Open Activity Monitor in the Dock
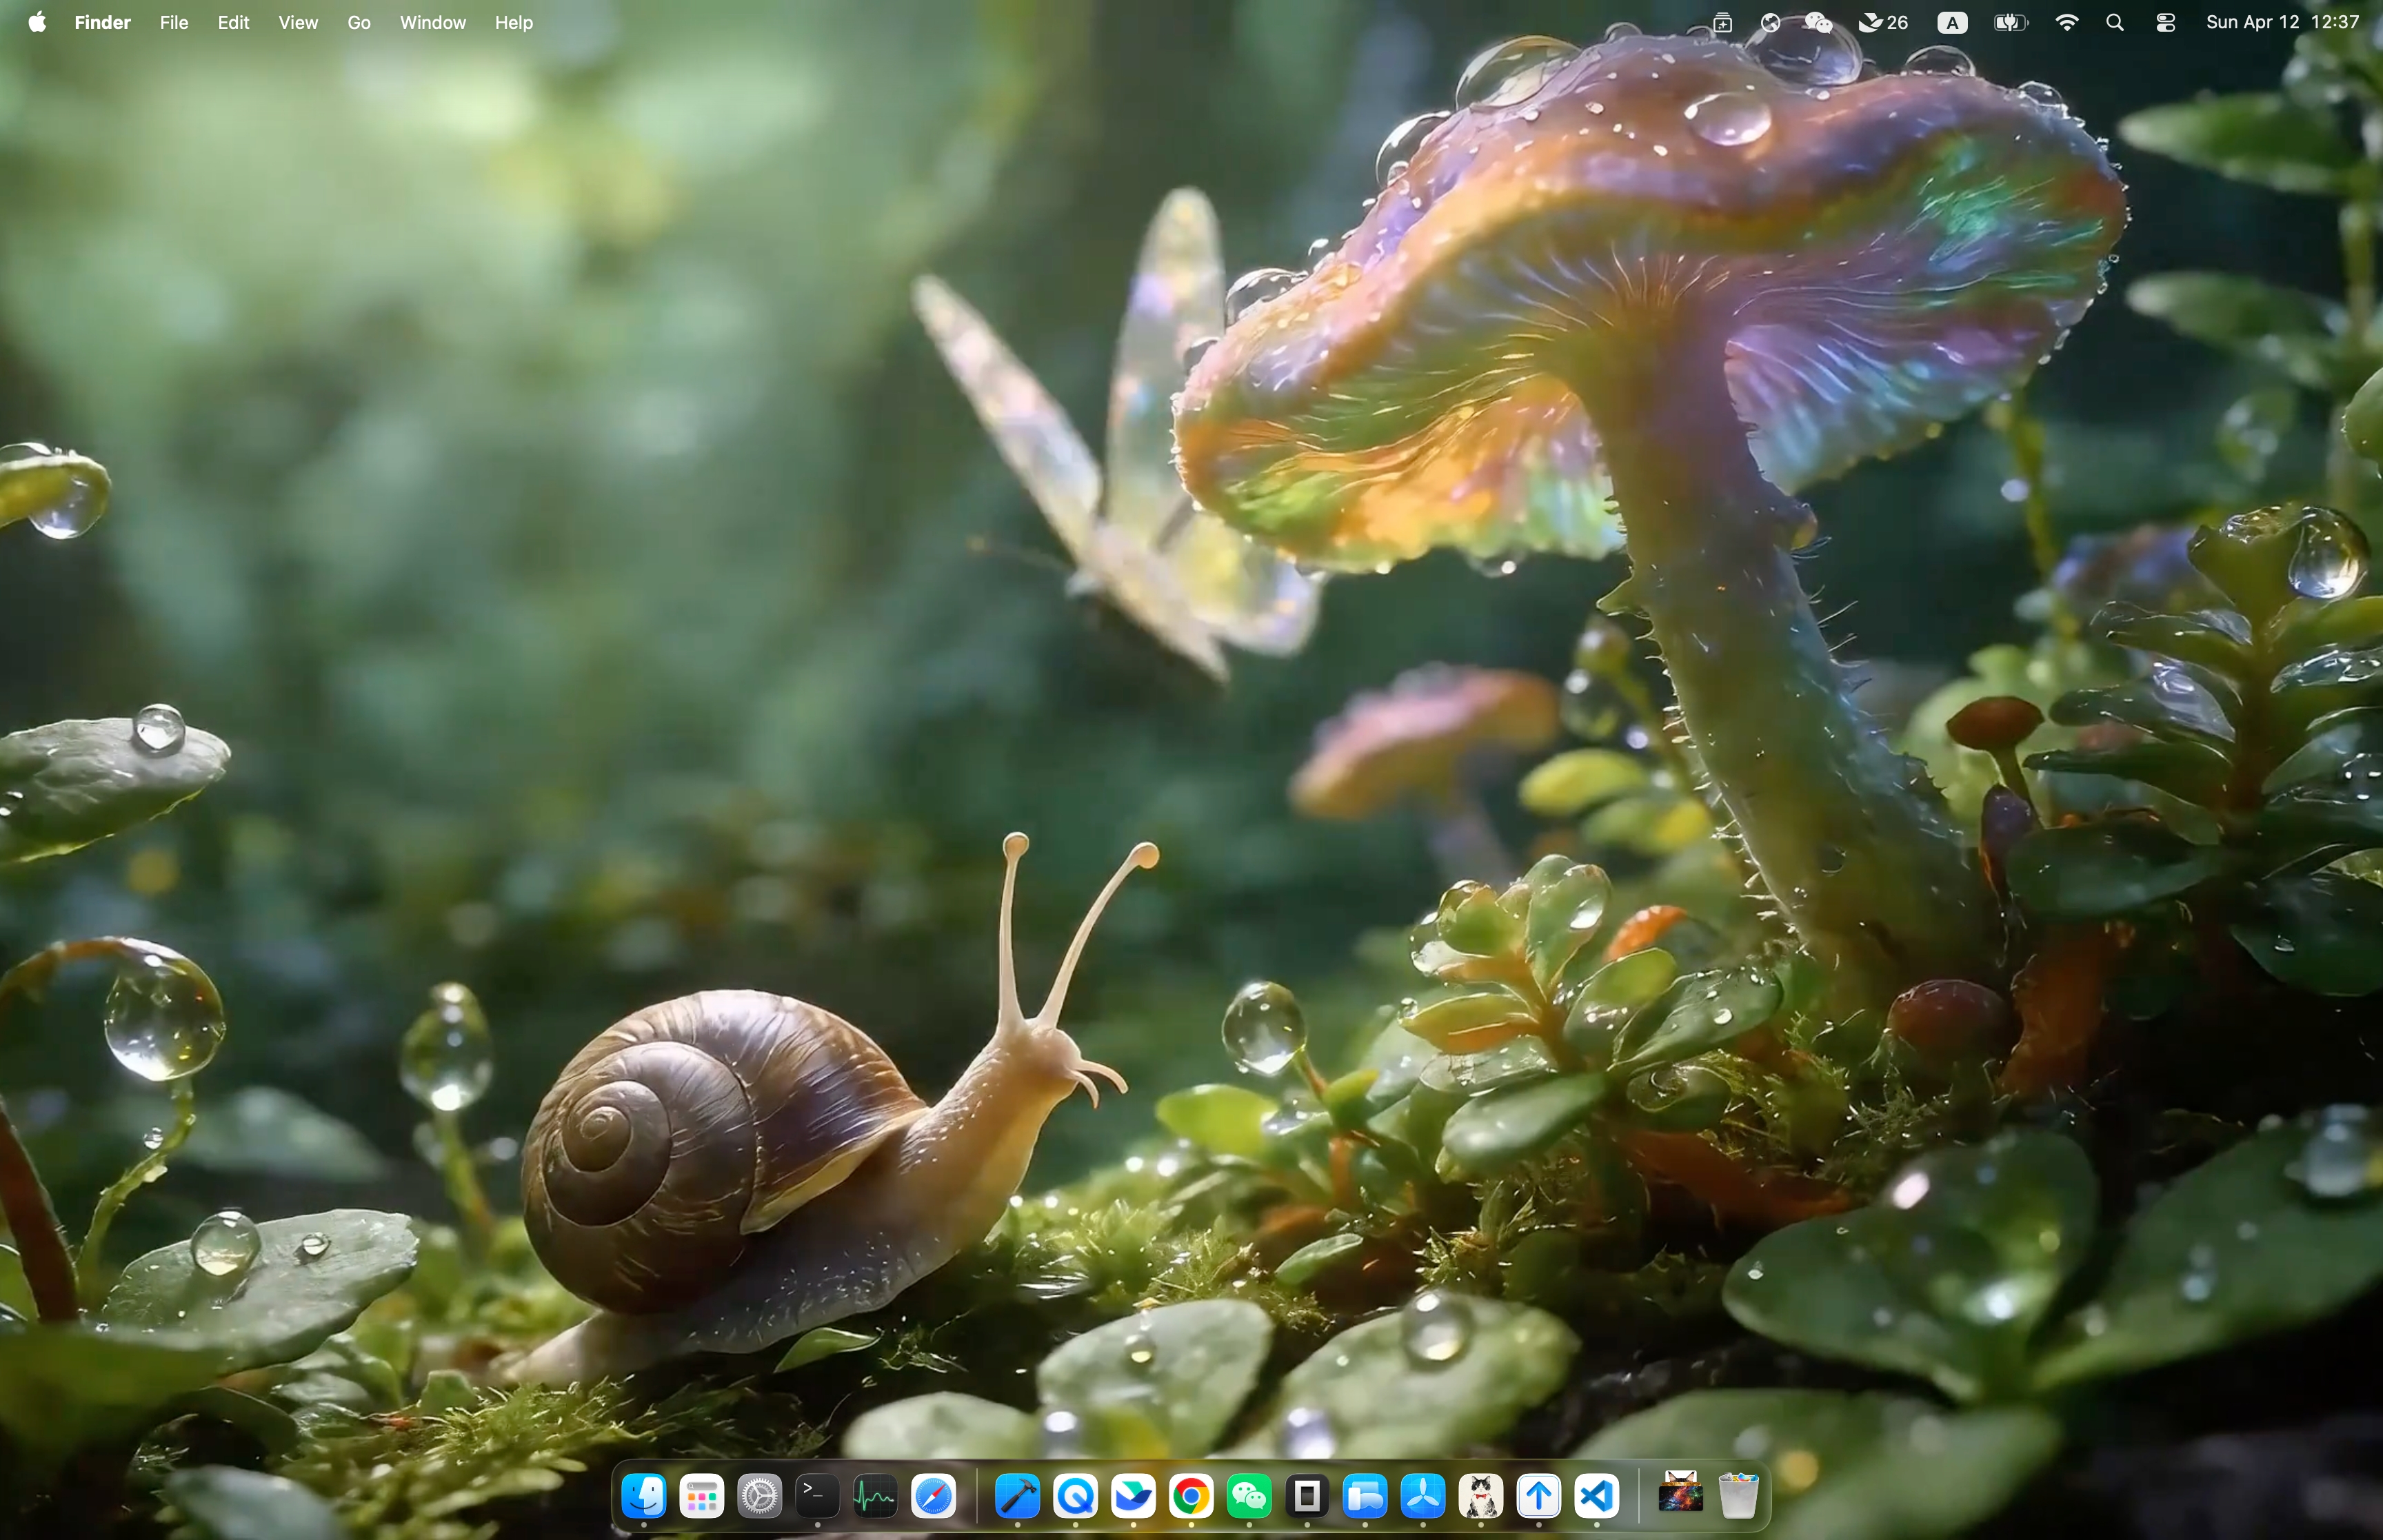Screen dimensions: 2383x1540 point(875,1497)
